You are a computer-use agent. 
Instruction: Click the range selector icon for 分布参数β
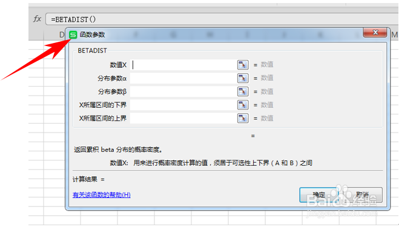click(x=243, y=91)
